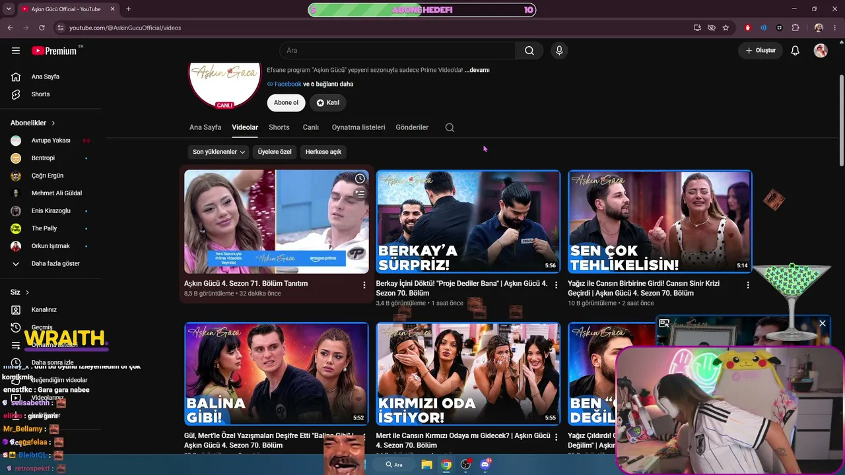
Task: Switch to the channel Shorts tab
Action: coord(279,127)
